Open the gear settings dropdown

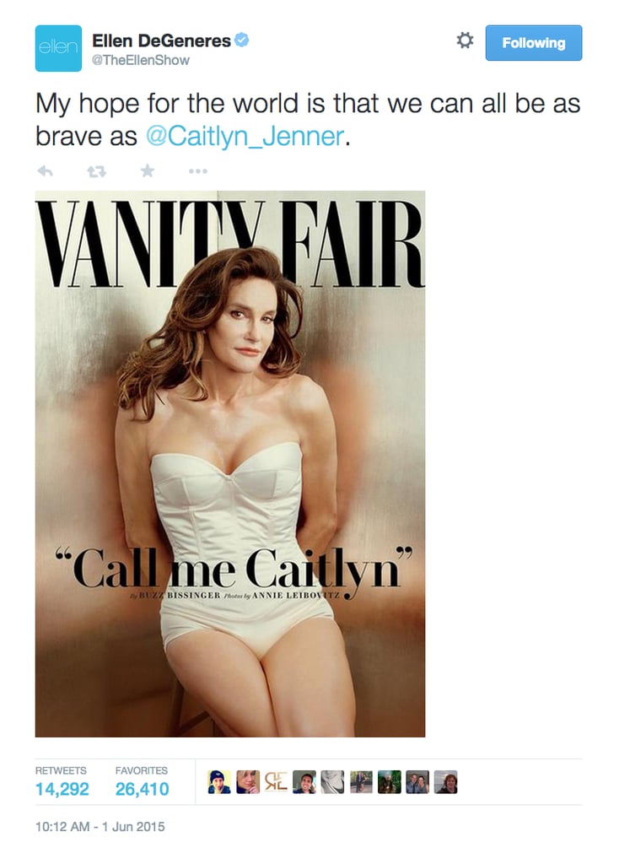(x=465, y=40)
